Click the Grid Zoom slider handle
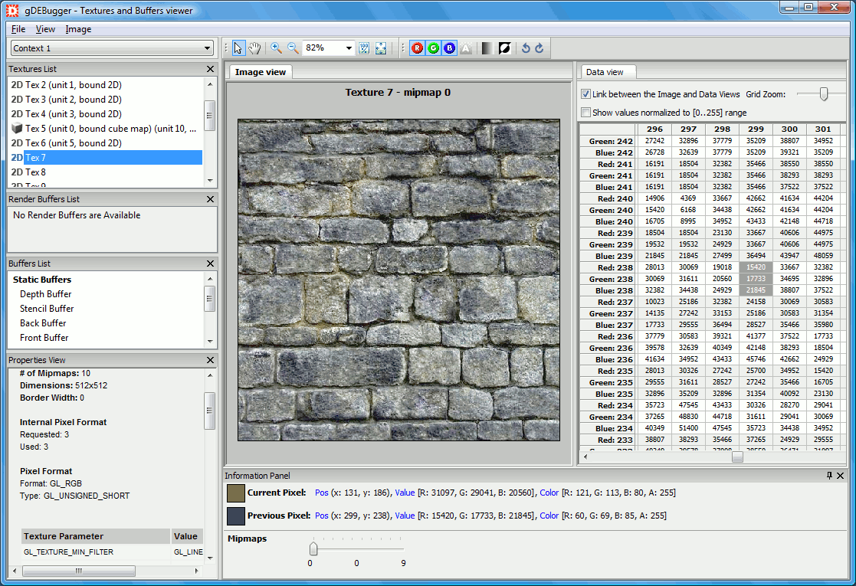 click(x=824, y=93)
